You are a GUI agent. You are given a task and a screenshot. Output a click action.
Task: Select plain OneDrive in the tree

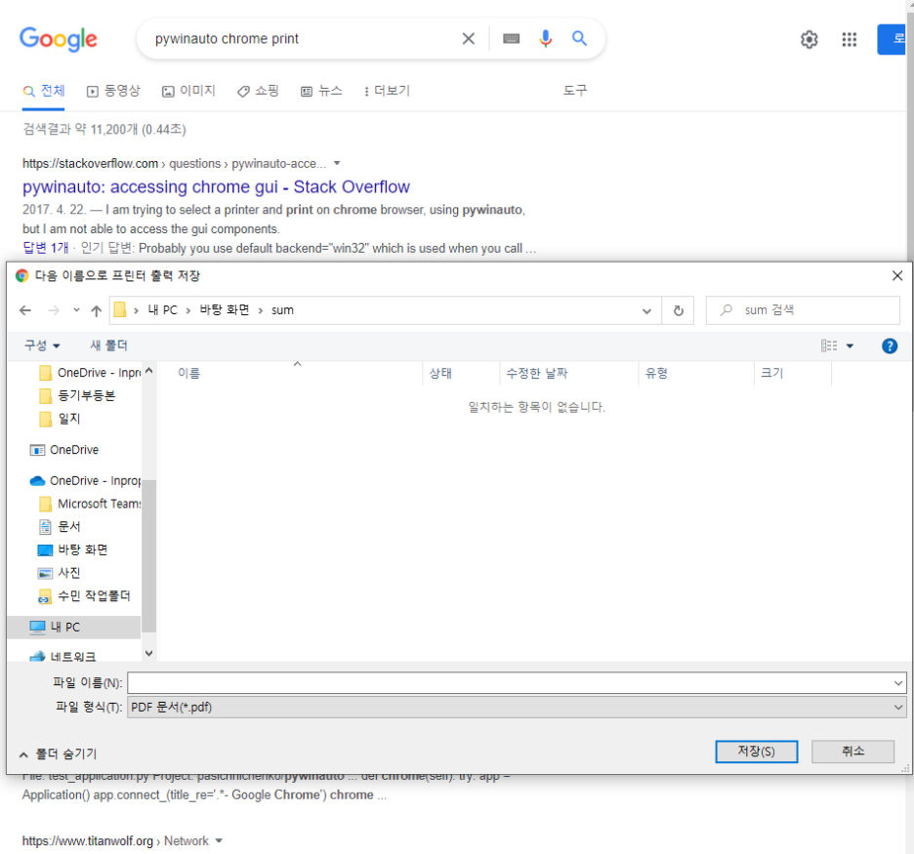tap(64, 450)
